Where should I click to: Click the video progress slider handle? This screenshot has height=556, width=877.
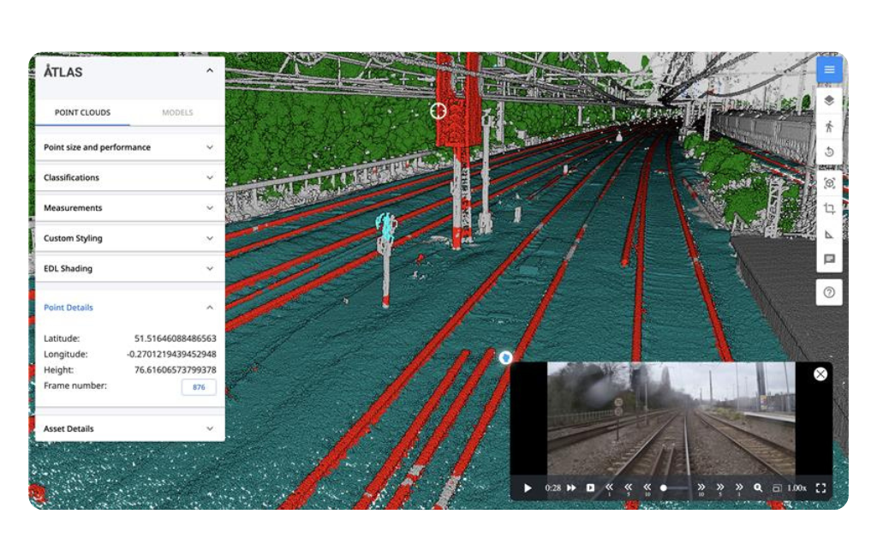664,488
